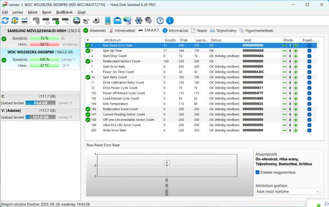Click the blue refresh arrows toolbar icon

5,21
